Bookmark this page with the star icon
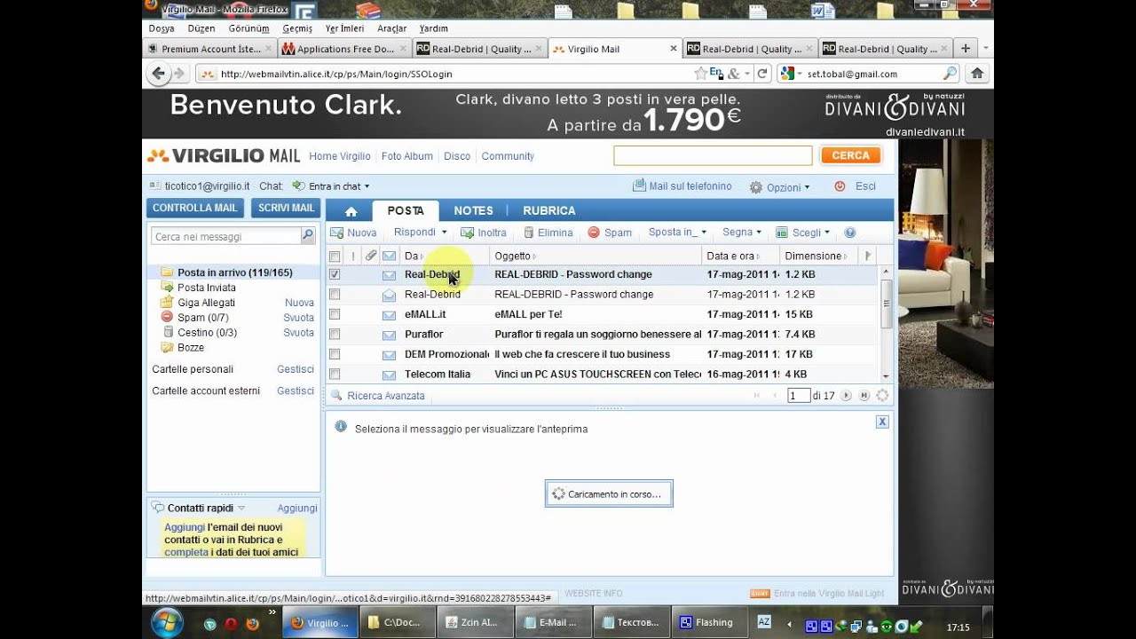1136x639 pixels. [701, 74]
